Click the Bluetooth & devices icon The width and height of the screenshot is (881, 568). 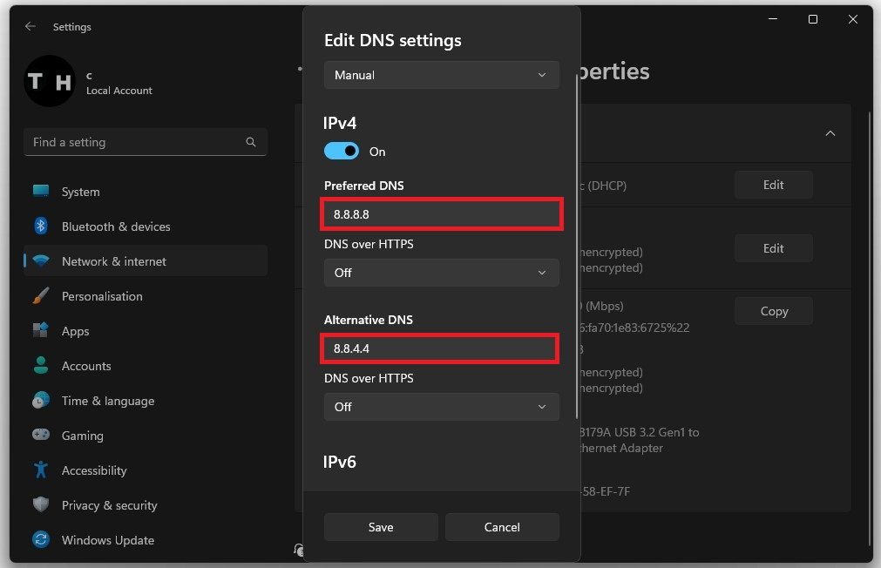(x=40, y=226)
